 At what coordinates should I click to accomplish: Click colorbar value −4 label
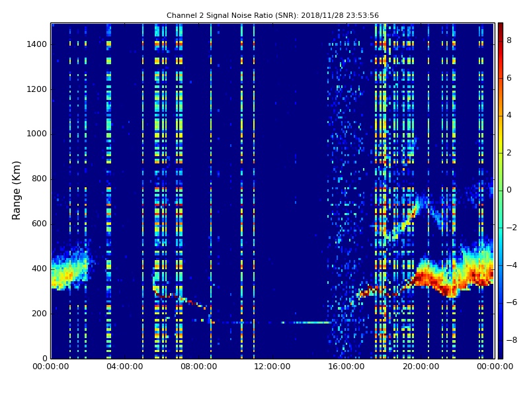pos(511,265)
